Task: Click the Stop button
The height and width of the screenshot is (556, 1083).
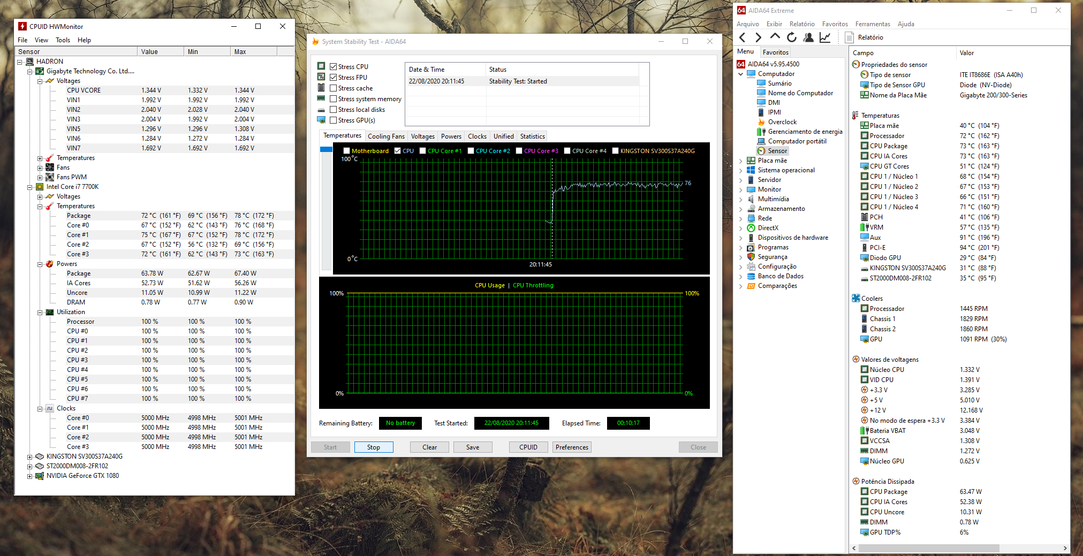Action: (x=374, y=447)
